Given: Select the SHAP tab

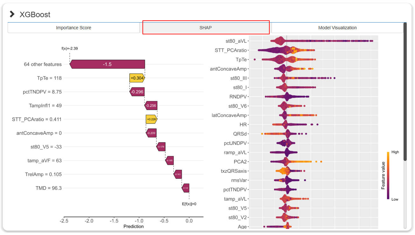Looking at the screenshot, I should tap(206, 28).
